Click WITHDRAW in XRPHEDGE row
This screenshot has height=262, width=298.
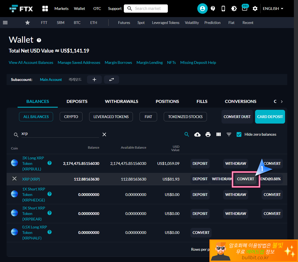point(236,195)
